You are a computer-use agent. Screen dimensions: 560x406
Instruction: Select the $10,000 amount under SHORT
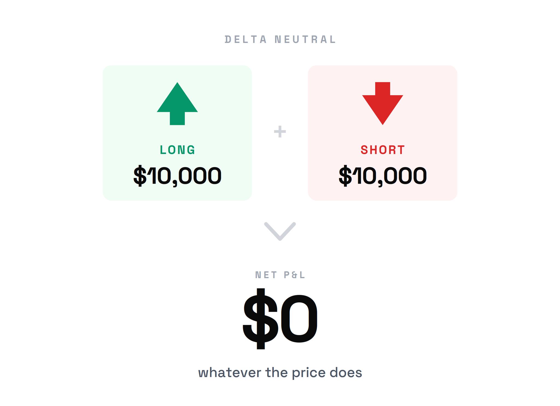[x=383, y=176]
